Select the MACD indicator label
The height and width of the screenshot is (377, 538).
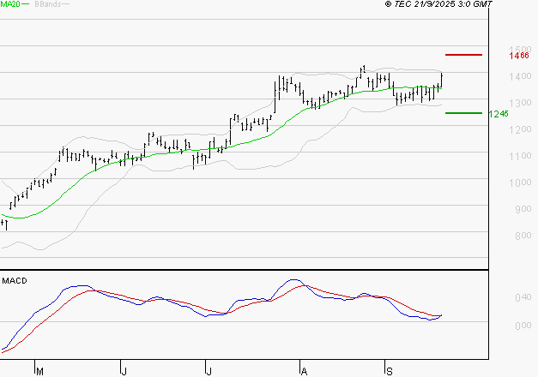click(x=15, y=281)
